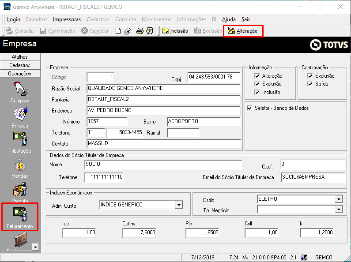Click the Inclusão toolbar button
The width and height of the screenshot is (351, 262).
(x=175, y=31)
